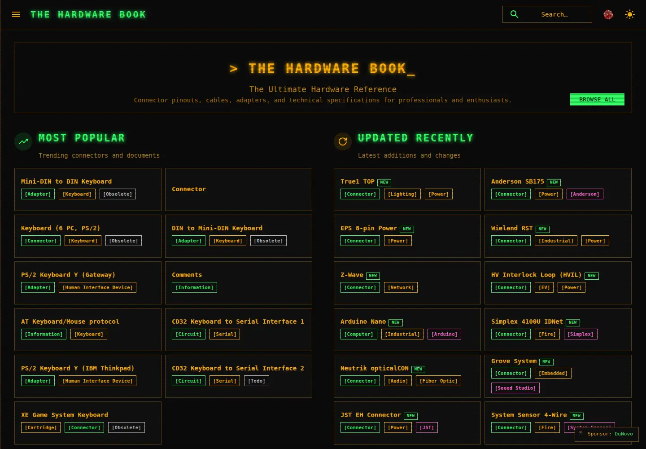Click the Most Popular trending icon

[x=23, y=141]
